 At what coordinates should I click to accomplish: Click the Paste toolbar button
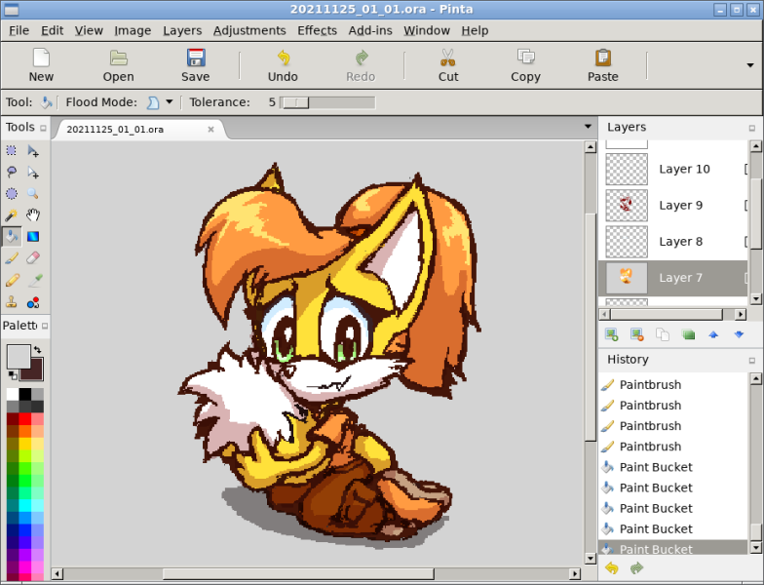602,66
